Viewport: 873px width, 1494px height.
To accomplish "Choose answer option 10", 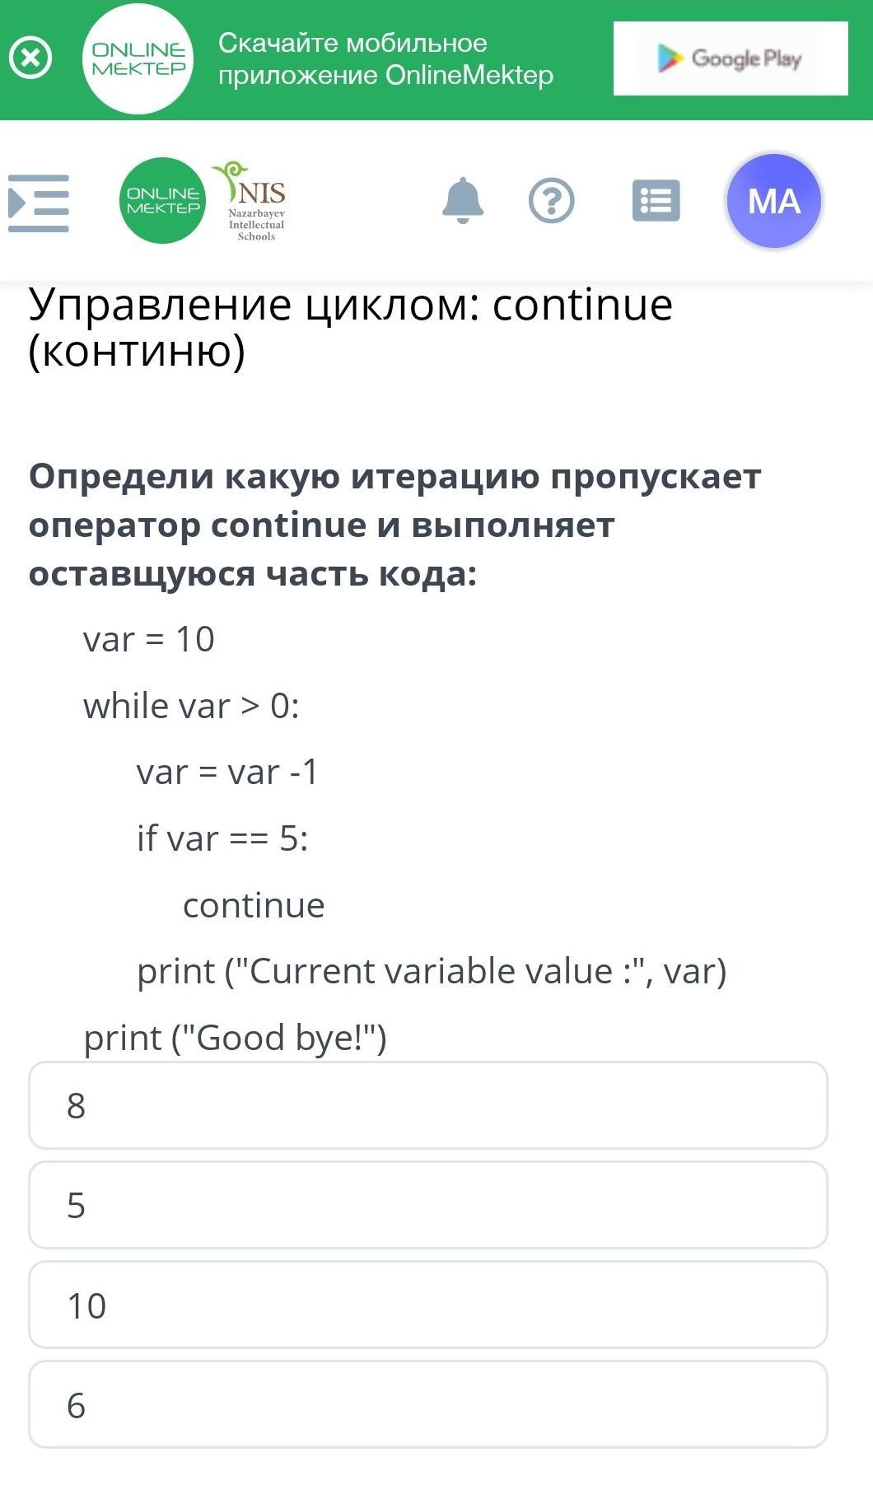I will pos(428,1305).
